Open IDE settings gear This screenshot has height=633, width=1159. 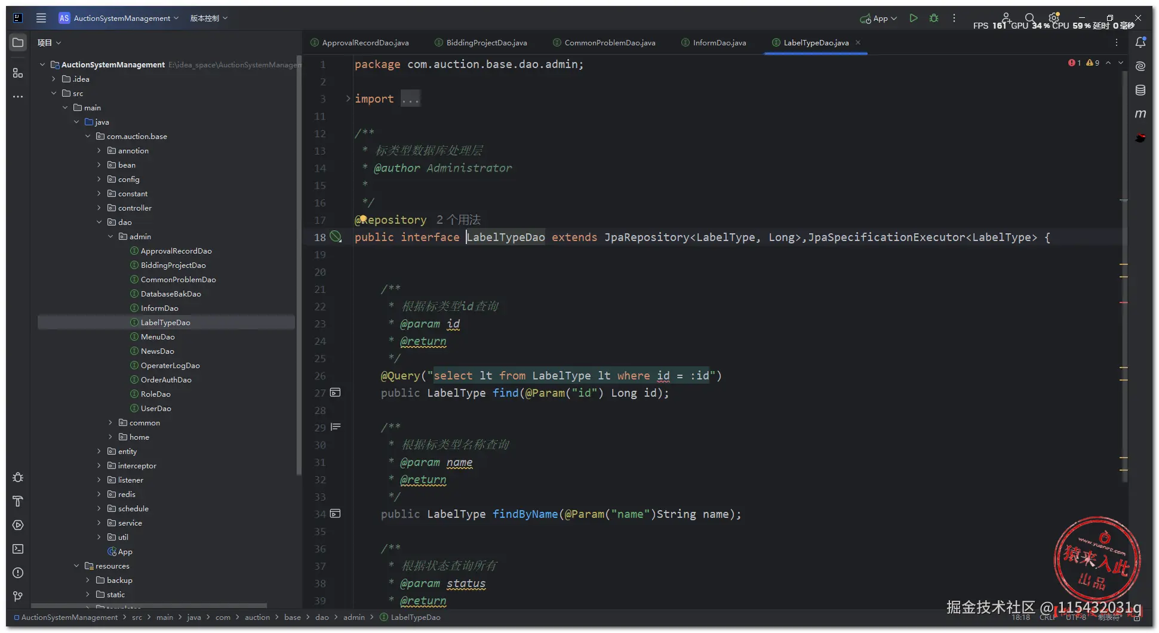1054,17
